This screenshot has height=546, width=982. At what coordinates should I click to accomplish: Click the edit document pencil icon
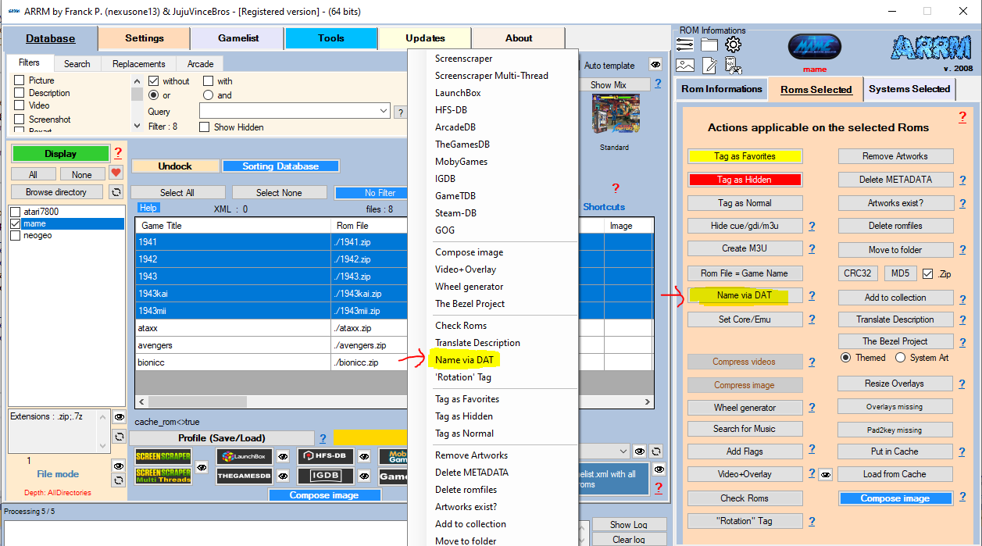coord(709,66)
